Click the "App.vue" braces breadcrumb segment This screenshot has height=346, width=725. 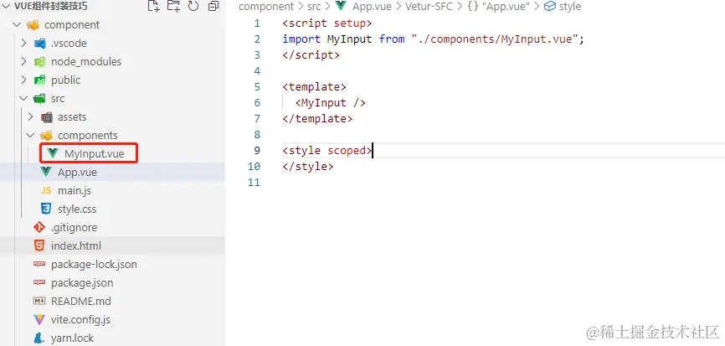(498, 7)
